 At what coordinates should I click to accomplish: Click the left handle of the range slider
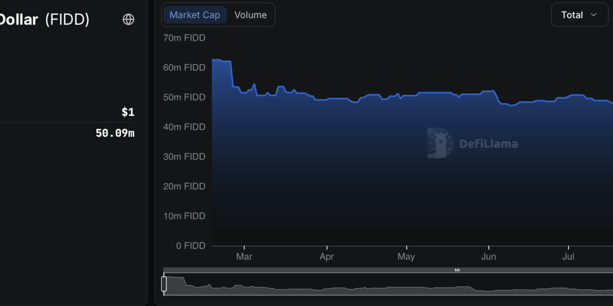point(164,284)
